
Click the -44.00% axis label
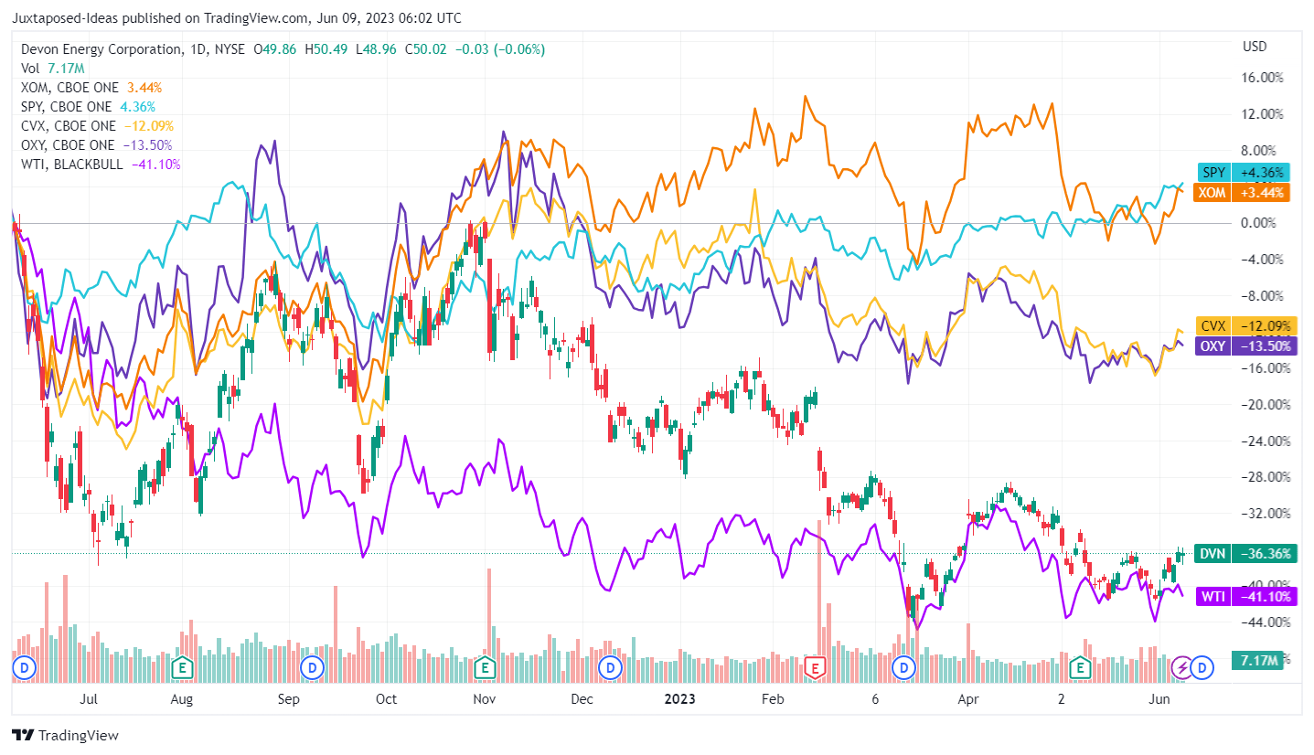1264,622
